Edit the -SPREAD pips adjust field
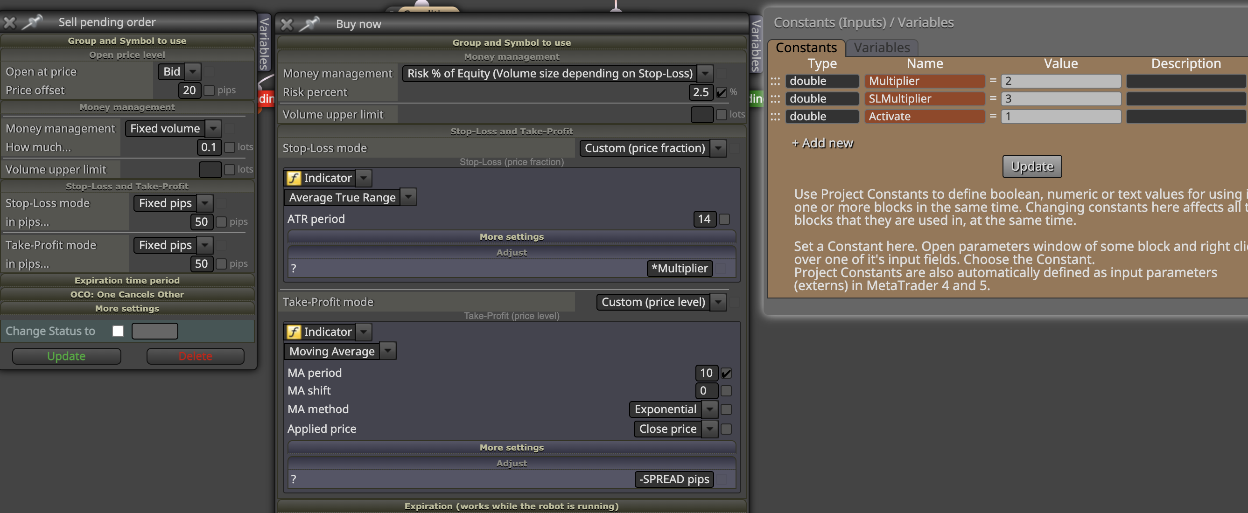 point(674,479)
